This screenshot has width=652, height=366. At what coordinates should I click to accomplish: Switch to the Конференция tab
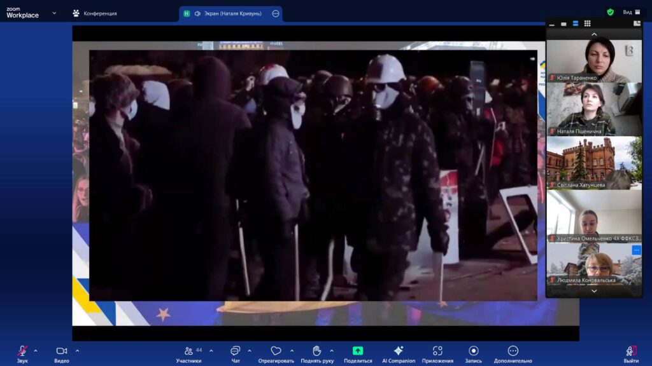tap(94, 13)
